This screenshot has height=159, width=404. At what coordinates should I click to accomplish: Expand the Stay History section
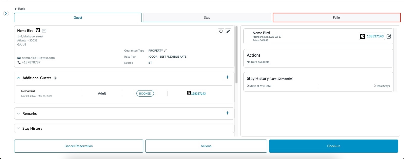point(18,128)
